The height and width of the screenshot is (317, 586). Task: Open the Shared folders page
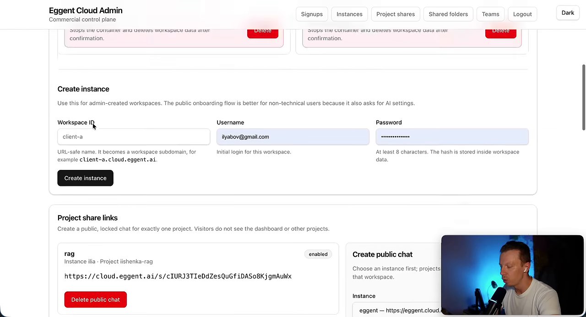click(x=448, y=14)
